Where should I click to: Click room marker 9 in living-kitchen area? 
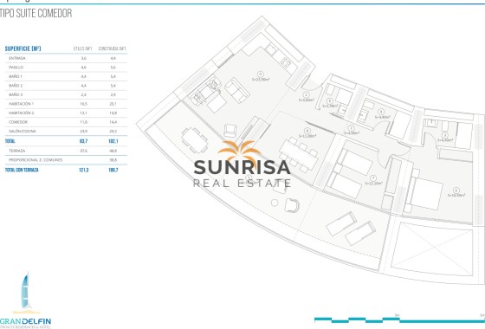(x=261, y=74)
